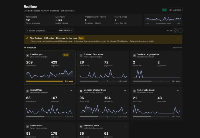Image resolution: width=200 pixels, height=138 pixels.
Task: Open the Lumen Notes property title
Action: [x=36, y=125]
